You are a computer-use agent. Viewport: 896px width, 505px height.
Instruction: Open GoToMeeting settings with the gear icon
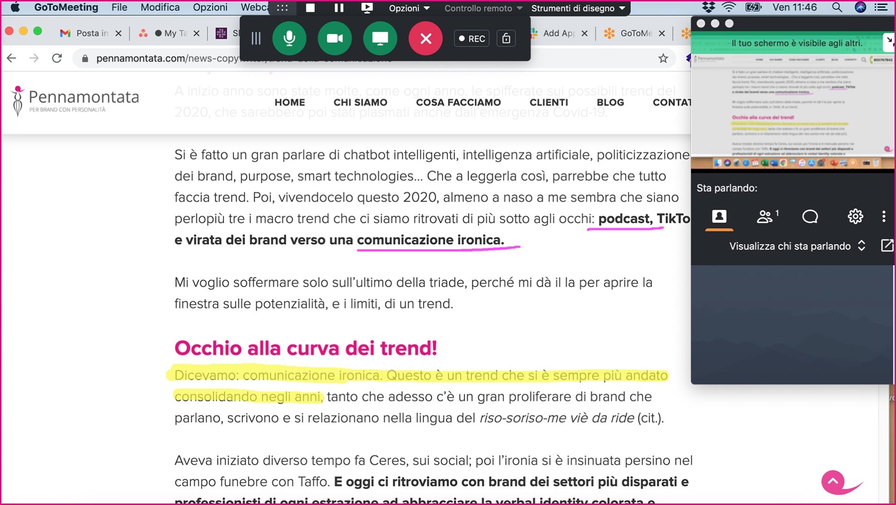pyautogui.click(x=855, y=216)
